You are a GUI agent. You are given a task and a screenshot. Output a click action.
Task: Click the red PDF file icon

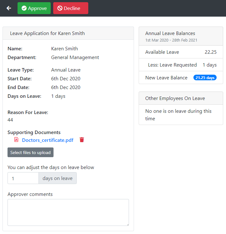[16, 140]
